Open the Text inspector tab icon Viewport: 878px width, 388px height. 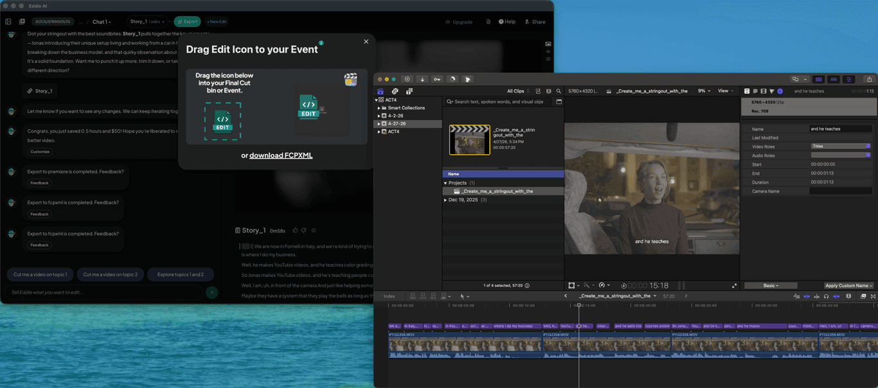[x=747, y=91]
